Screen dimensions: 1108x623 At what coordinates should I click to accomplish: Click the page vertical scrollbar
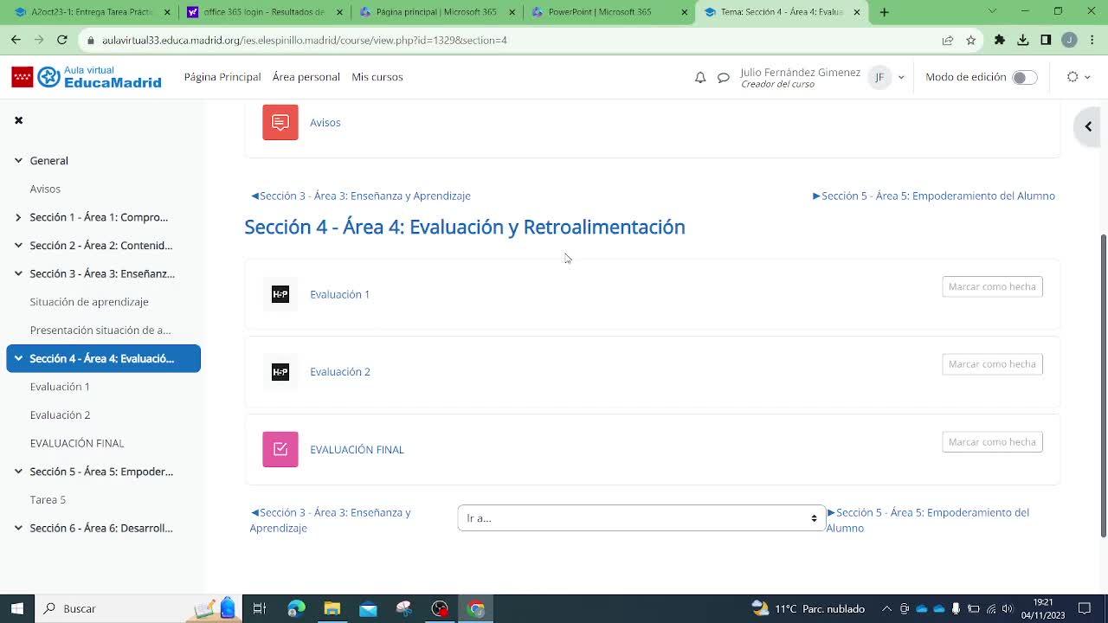click(x=1103, y=385)
